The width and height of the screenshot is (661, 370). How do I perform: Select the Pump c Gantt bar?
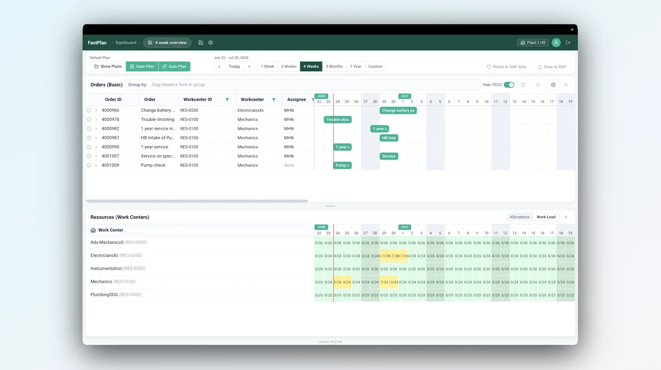342,166
